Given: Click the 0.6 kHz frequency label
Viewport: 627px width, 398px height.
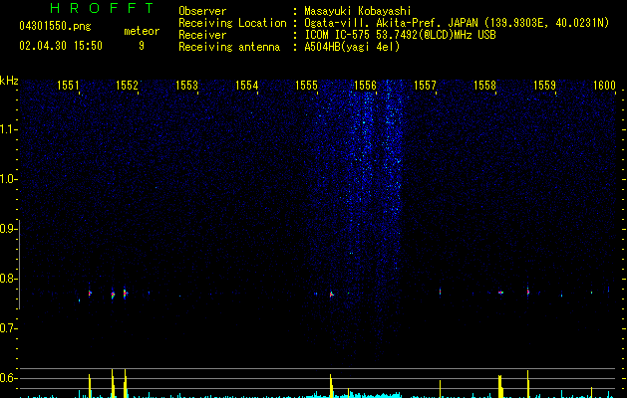Looking at the screenshot, I should pyautogui.click(x=8, y=378).
